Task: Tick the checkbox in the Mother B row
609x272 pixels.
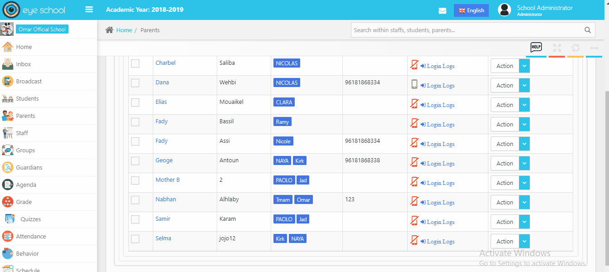Action: pyautogui.click(x=135, y=180)
